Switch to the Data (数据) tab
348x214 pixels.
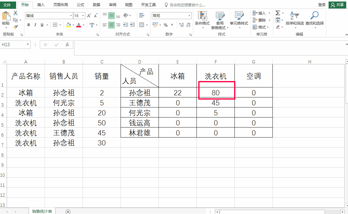[x=96, y=5]
